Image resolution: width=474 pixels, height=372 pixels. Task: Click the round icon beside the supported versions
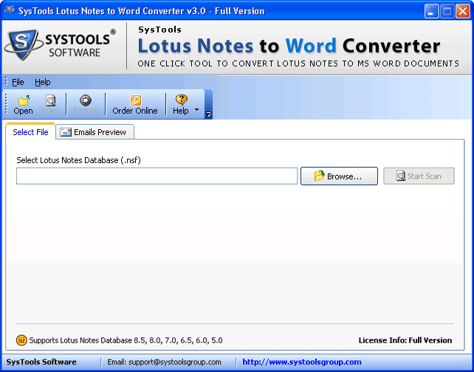coord(21,340)
